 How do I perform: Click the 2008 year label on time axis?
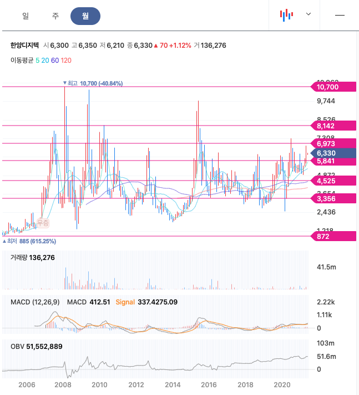click(x=63, y=385)
